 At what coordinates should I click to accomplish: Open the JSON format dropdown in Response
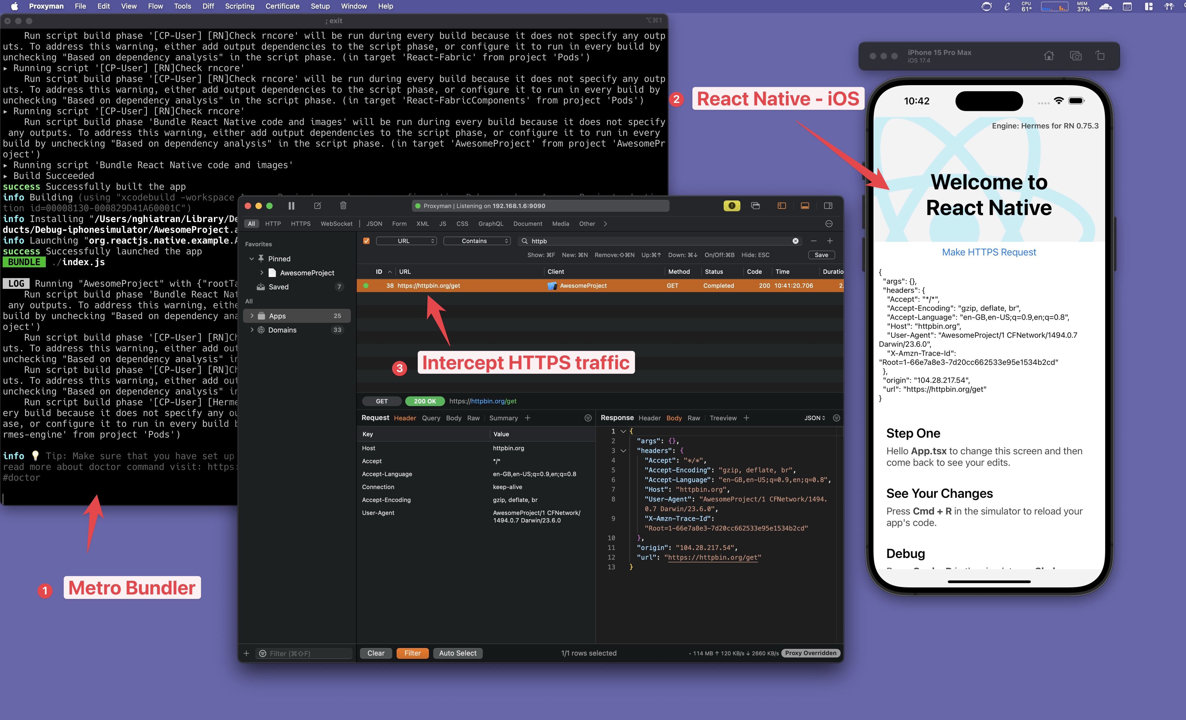click(814, 418)
